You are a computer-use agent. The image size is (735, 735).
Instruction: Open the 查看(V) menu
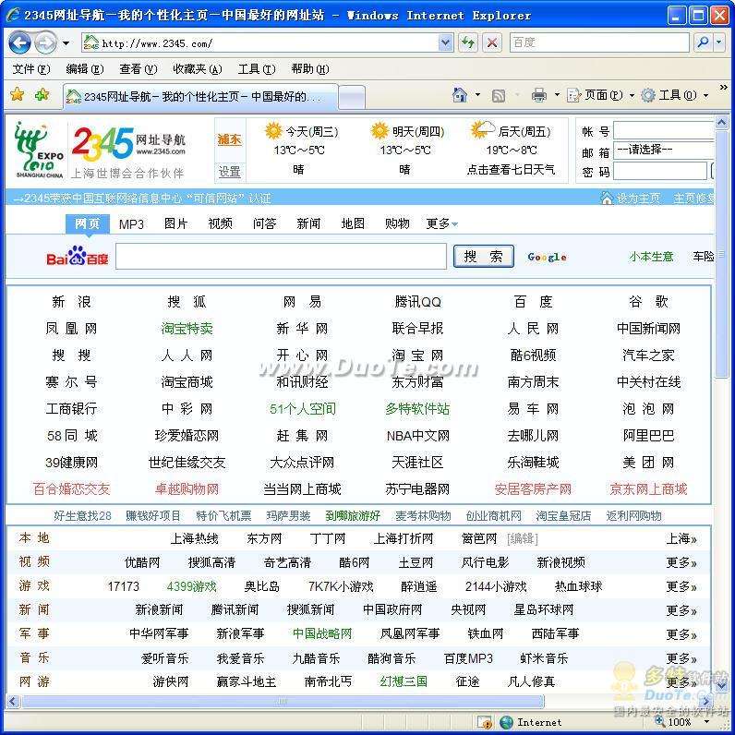coord(138,69)
